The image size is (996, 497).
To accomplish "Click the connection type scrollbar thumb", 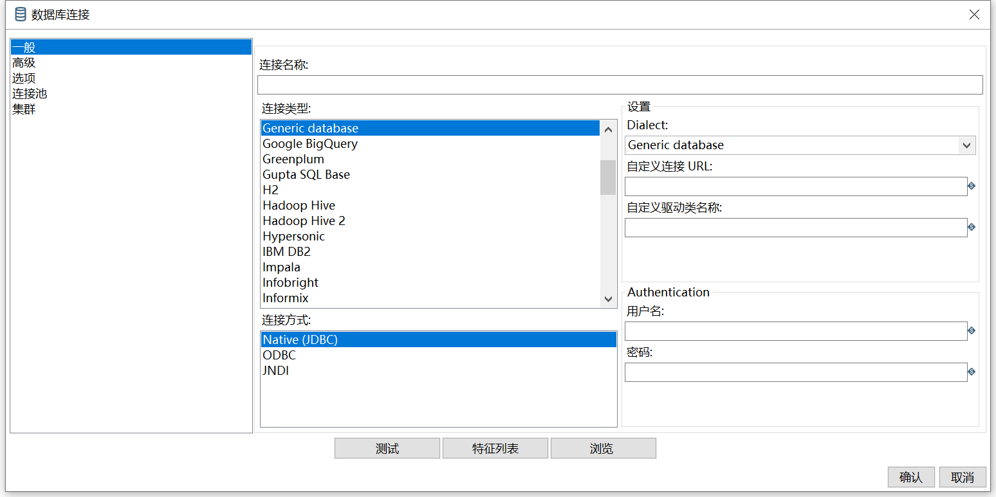I will 608,177.
